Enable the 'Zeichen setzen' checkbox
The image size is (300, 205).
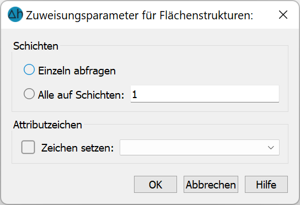(x=28, y=147)
